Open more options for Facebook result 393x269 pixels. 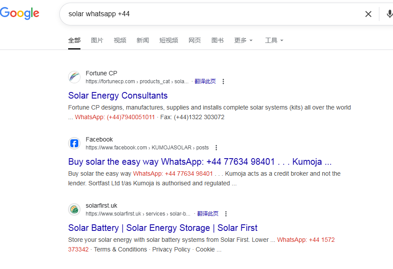[216, 148]
